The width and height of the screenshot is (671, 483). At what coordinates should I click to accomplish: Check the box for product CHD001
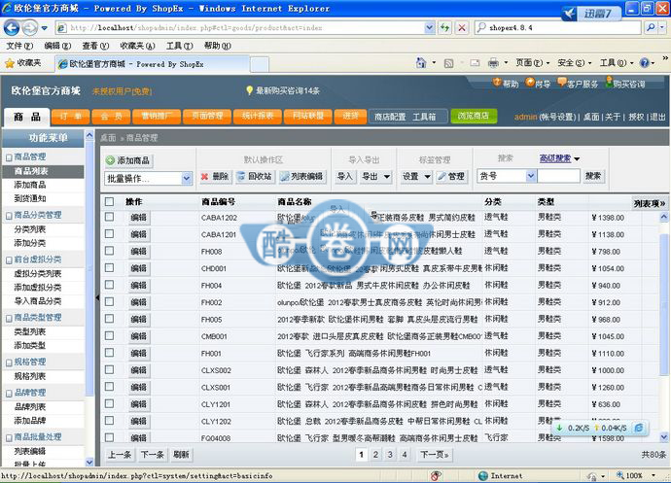tap(110, 268)
